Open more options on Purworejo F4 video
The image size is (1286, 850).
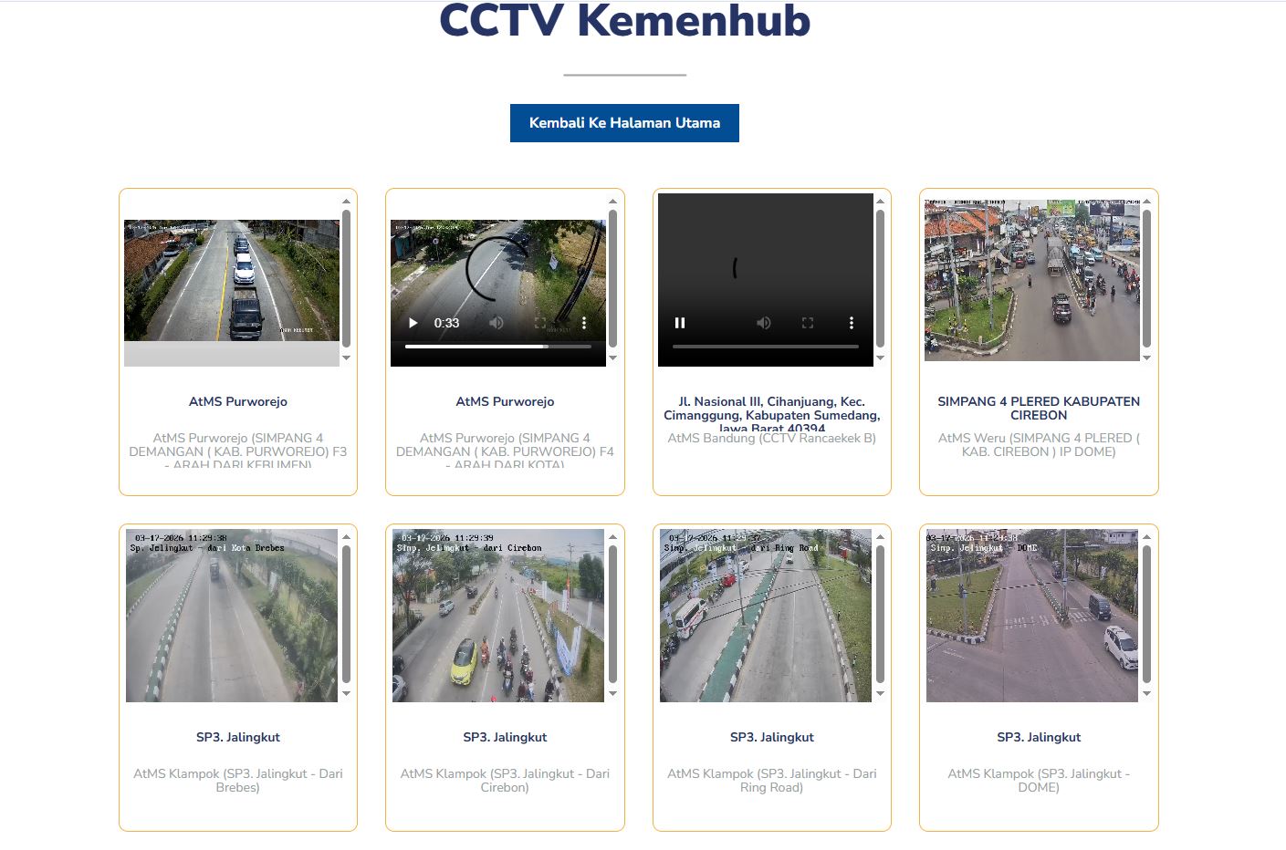tap(584, 323)
